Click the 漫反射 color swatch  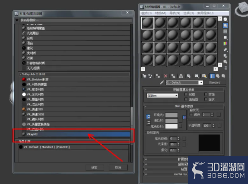172,121
